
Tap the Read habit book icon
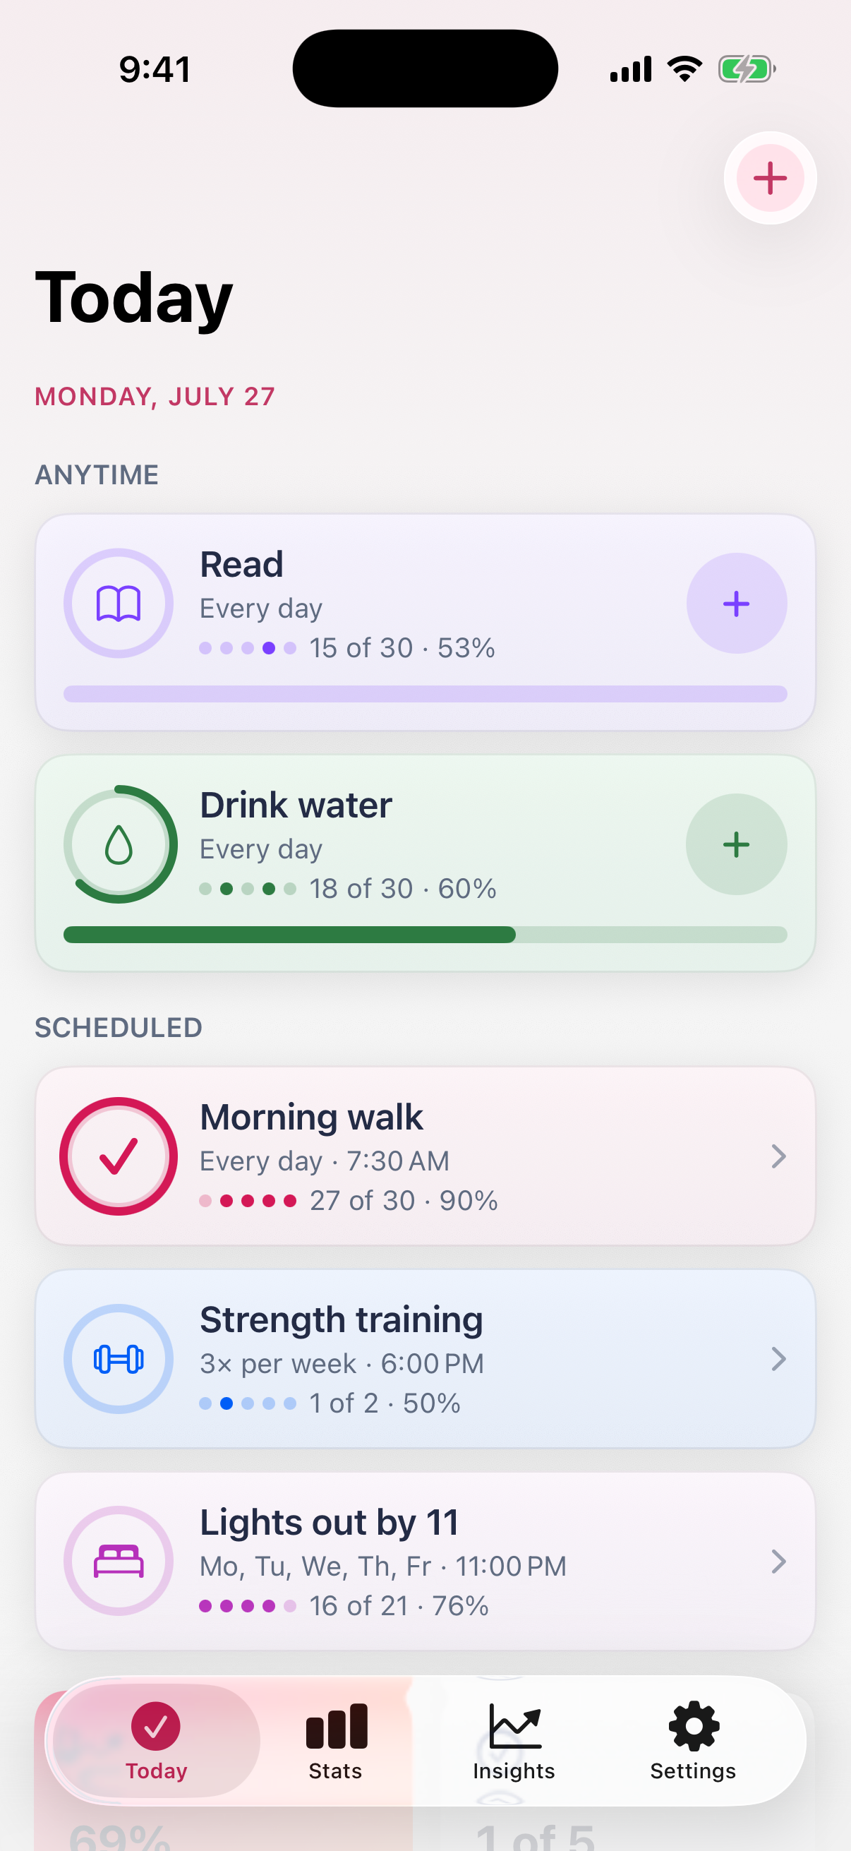pos(119,604)
